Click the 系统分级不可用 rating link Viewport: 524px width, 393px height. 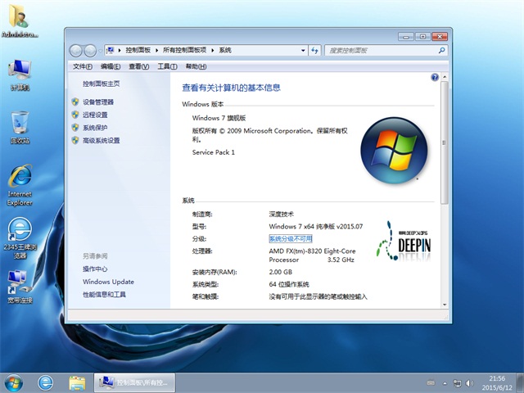pos(291,238)
